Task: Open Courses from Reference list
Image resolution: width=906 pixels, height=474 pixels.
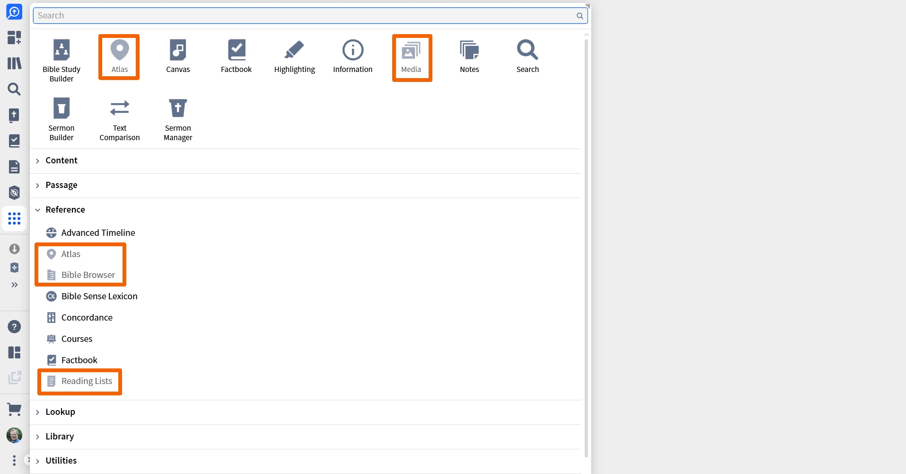Action: (69, 339)
